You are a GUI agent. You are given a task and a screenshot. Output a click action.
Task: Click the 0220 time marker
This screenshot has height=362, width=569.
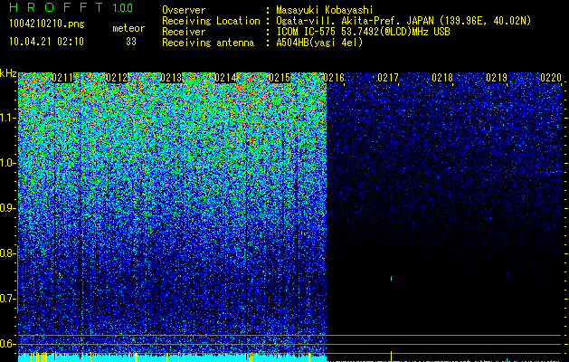551,78
